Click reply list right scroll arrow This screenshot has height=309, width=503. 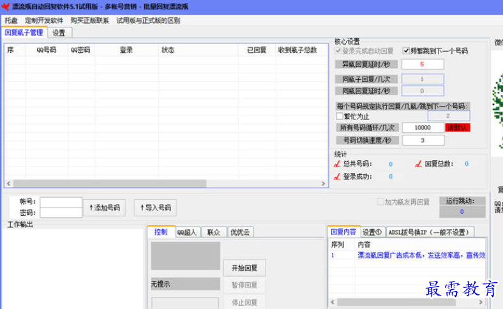(481, 302)
